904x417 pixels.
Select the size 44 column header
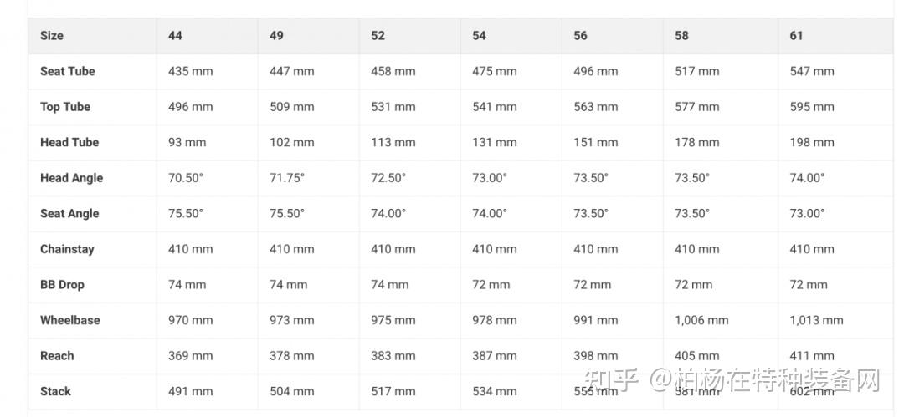point(175,36)
